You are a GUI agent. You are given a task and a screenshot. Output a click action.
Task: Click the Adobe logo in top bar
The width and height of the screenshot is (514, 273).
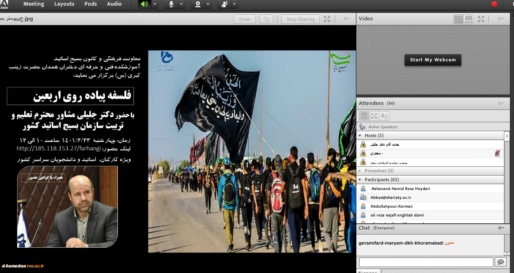[4, 4]
